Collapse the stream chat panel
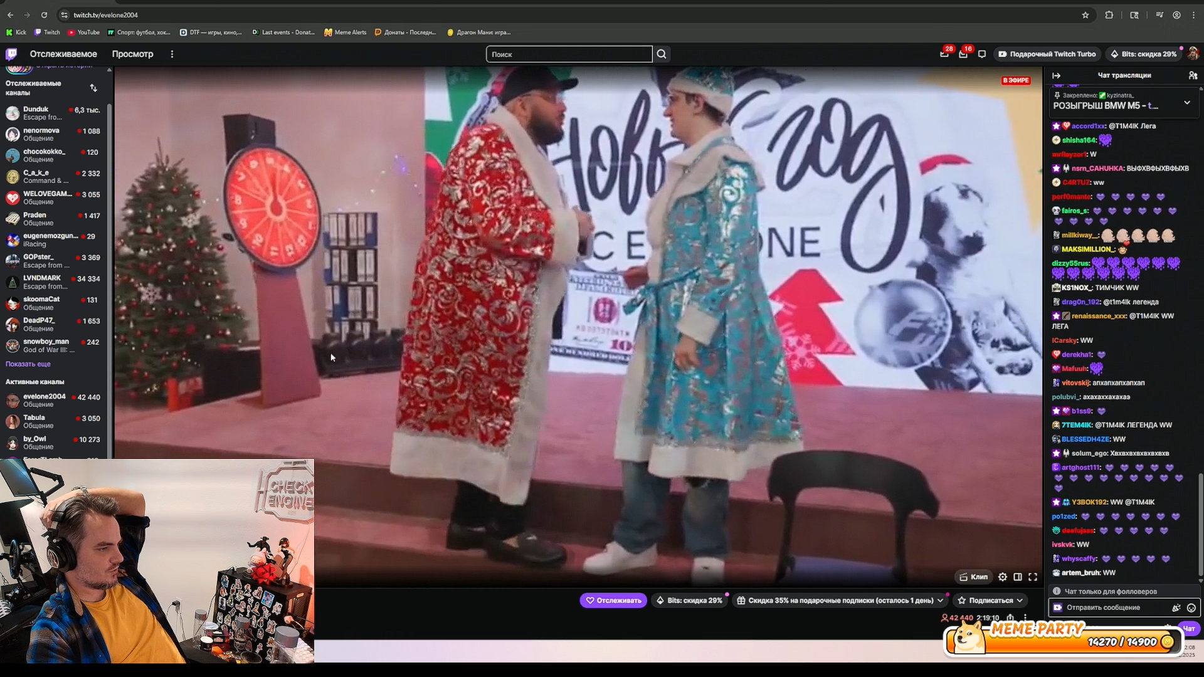The width and height of the screenshot is (1204, 677). click(x=1057, y=75)
